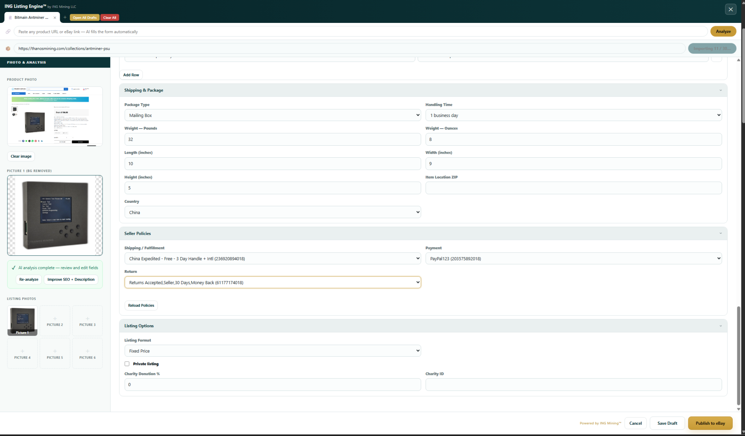Open the Country dropdown
This screenshot has width=745, height=436.
(272, 212)
